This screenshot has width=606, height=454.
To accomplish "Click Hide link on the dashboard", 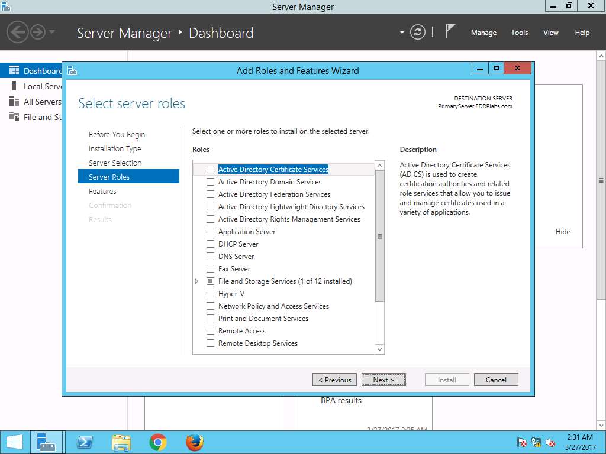I will pos(563,231).
